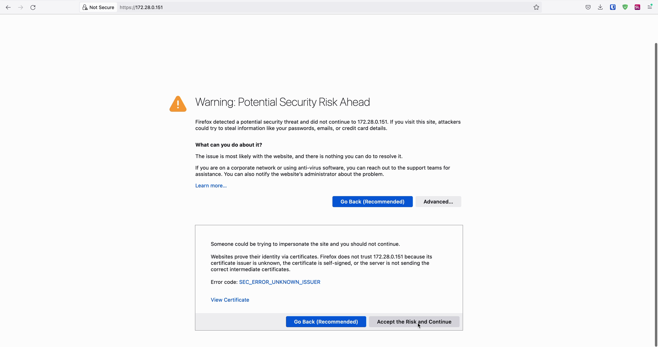Click the vertical page scrollbar
The width and height of the screenshot is (658, 347).
(656, 194)
